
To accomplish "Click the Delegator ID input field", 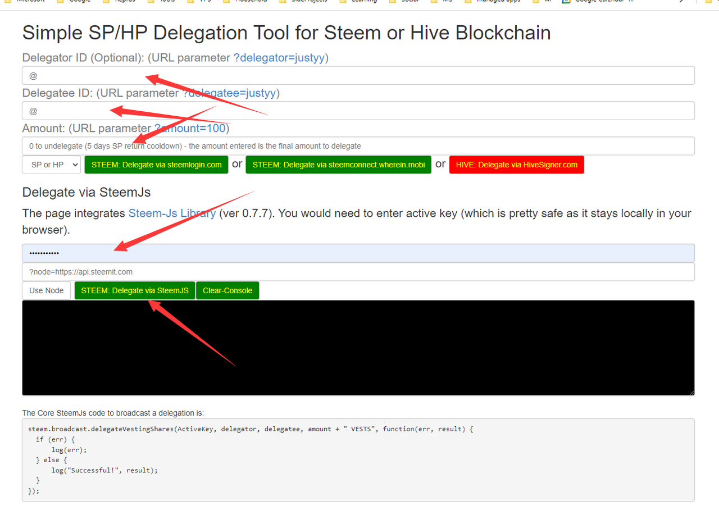I will click(x=358, y=75).
